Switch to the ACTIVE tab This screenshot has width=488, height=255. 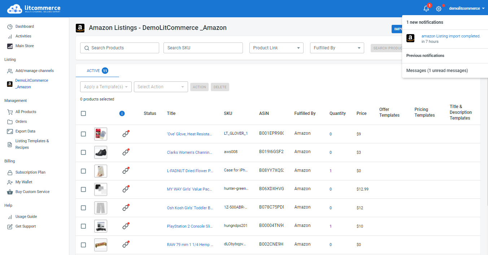pyautogui.click(x=97, y=71)
